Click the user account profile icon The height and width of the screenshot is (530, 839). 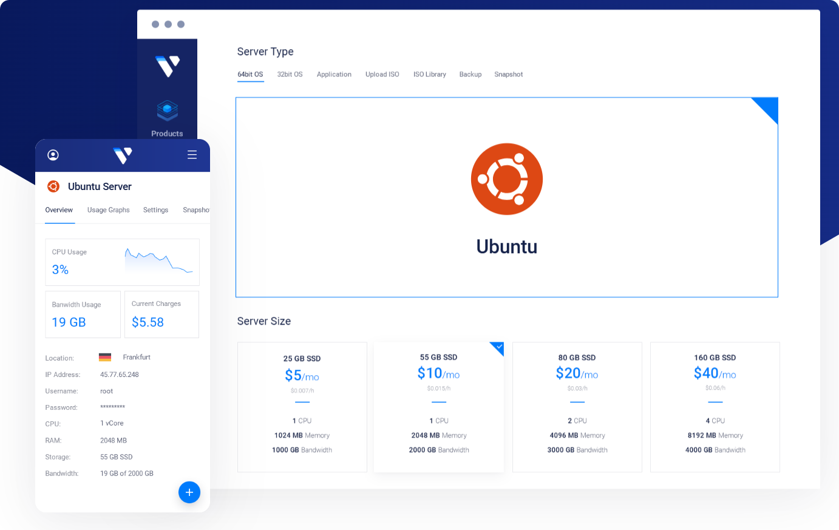53,155
